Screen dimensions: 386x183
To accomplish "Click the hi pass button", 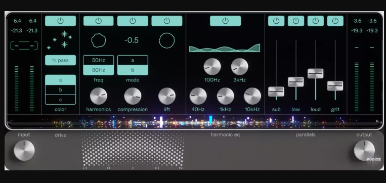I will coord(60,60).
